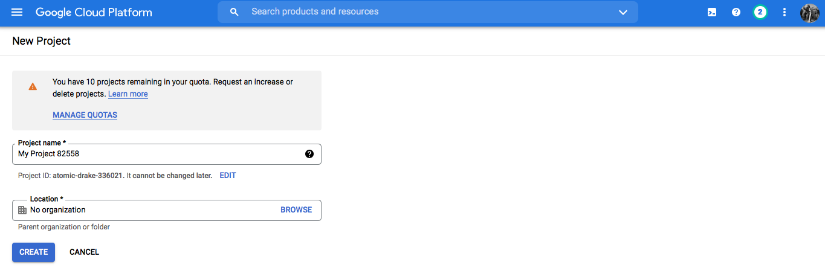Viewport: 825px width, 268px height.
Task: Activate Cloud Shell terminal icon
Action: coord(712,12)
